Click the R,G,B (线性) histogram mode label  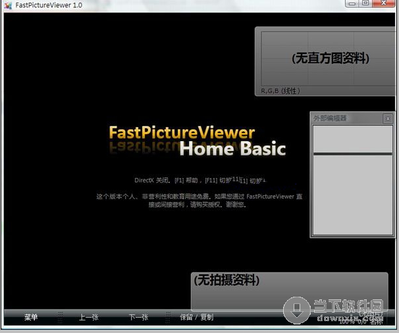click(280, 91)
